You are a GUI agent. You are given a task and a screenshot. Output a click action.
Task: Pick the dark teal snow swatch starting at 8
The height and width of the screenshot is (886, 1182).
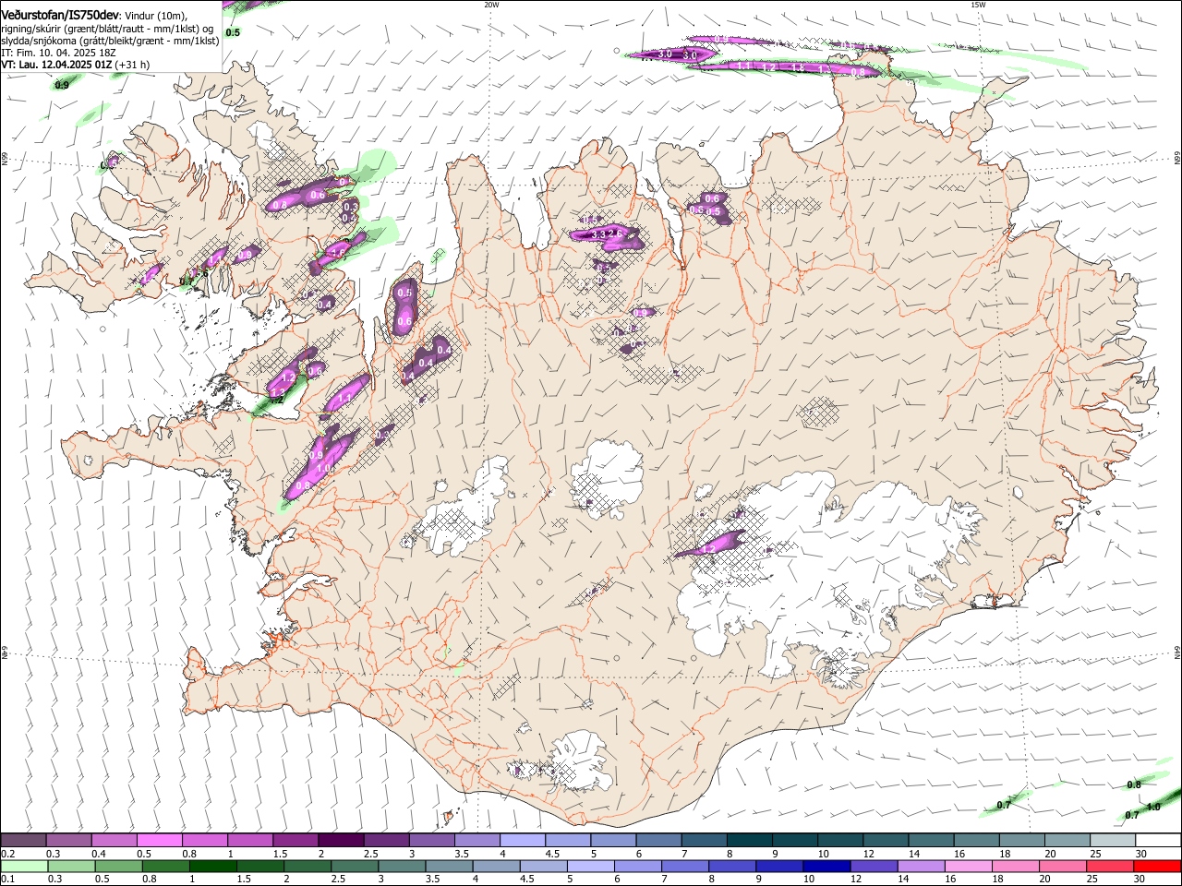click(x=748, y=840)
